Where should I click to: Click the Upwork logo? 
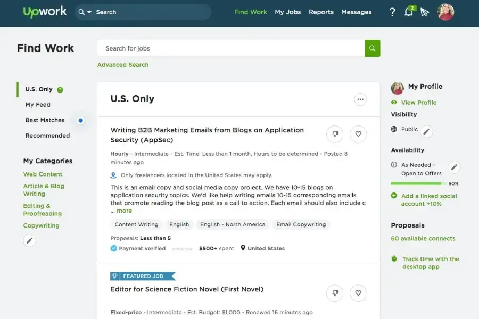tap(45, 12)
